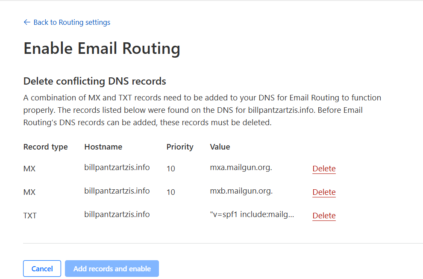Click the hostname in the TXT row
Image resolution: width=423 pixels, height=279 pixels.
pos(117,214)
